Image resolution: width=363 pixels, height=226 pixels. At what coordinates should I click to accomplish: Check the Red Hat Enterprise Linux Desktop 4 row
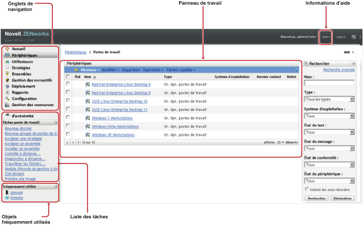click(68, 84)
